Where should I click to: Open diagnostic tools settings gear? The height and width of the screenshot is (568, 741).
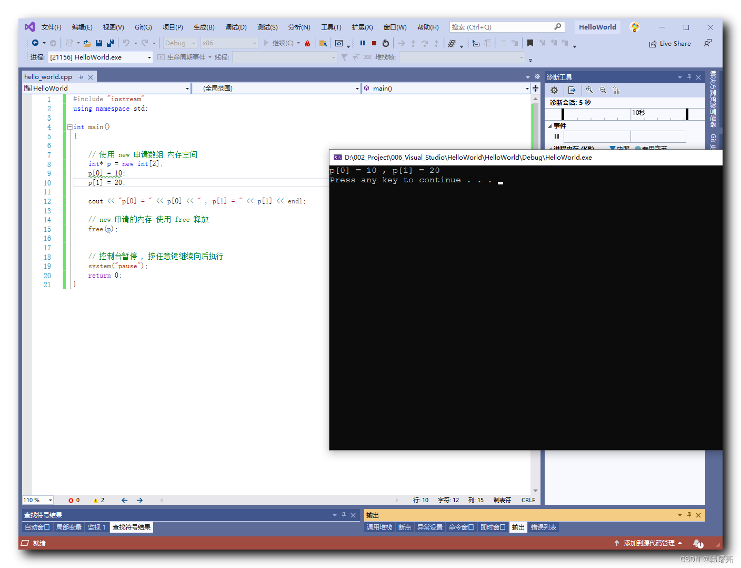[554, 90]
